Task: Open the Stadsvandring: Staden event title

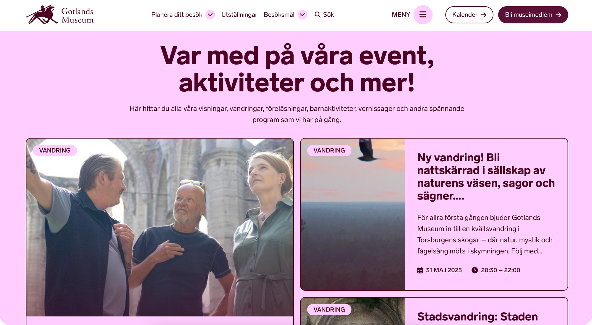Action: tap(477, 316)
